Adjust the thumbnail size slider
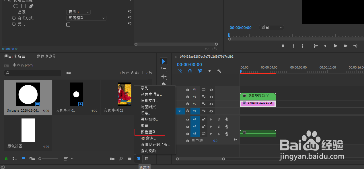Screen dimensions: 364x169 49,158
